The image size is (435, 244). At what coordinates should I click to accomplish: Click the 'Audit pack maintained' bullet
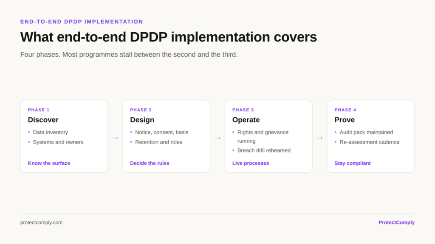366,133
